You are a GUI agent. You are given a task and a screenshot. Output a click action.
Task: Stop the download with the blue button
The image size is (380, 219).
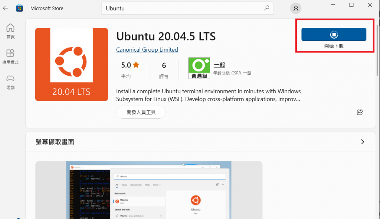coord(334,35)
